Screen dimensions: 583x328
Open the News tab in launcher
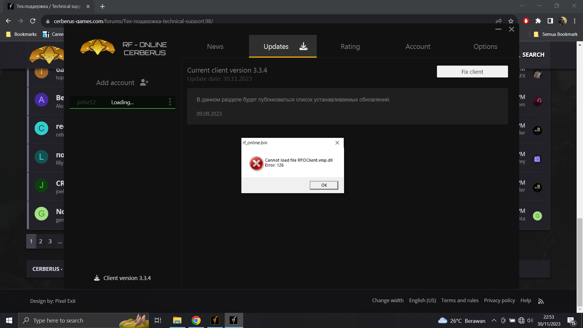coord(215,46)
